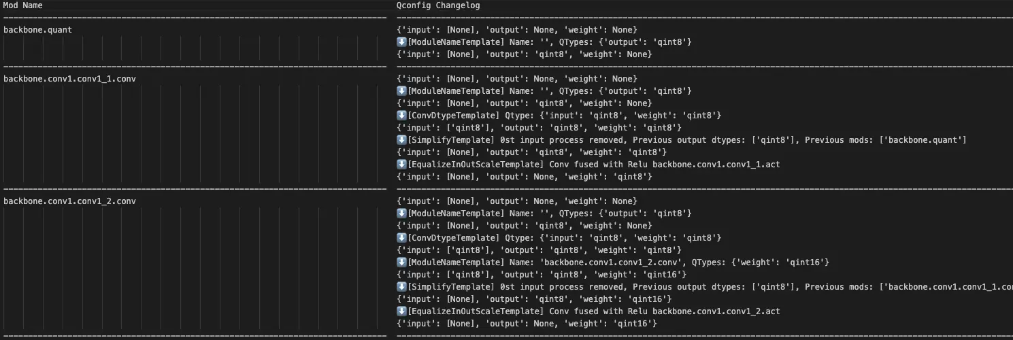1013x340 pixels.
Task: Click the arrow before ModuleNameTemplate with qint16 weight
Action: pyautogui.click(x=401, y=262)
